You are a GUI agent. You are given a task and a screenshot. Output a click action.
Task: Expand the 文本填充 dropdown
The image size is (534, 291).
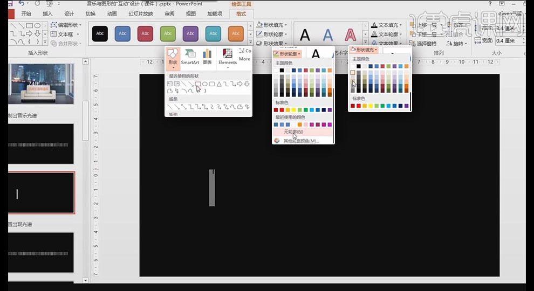[387, 25]
